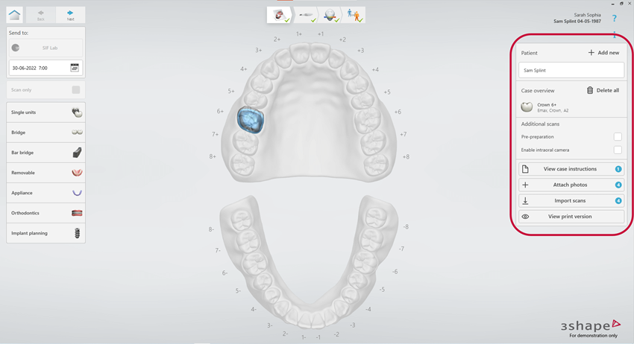The image size is (634, 344).
Task: Open the SIF Lab selector
Action: pos(45,48)
